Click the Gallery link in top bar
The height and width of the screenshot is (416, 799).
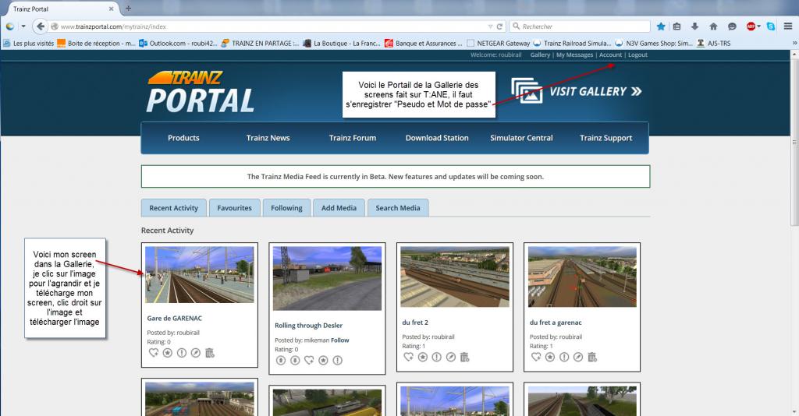click(x=540, y=55)
